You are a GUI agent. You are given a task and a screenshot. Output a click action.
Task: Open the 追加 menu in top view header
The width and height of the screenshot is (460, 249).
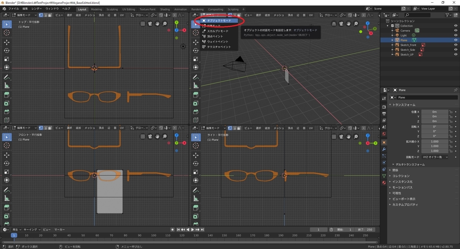point(78,15)
